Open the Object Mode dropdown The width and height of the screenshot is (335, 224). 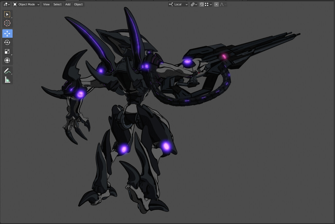tap(26, 4)
